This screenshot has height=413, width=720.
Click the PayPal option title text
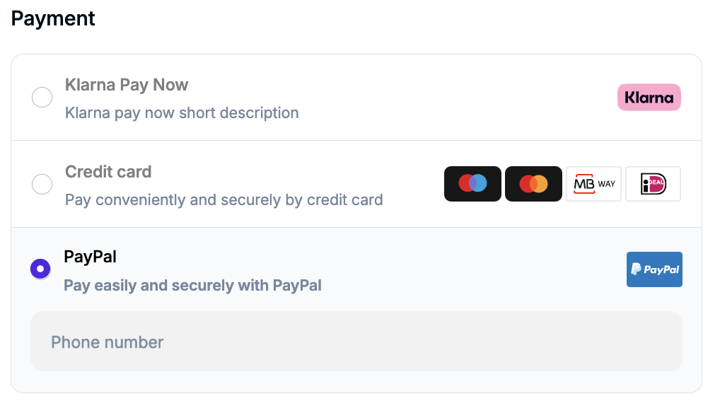point(90,257)
